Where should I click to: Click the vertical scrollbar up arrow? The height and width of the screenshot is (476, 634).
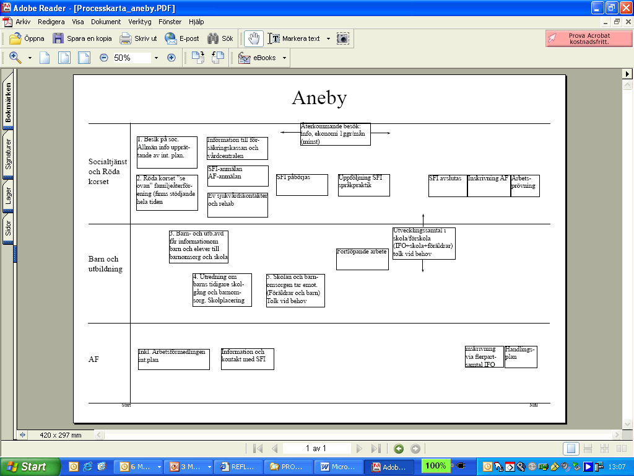click(627, 84)
